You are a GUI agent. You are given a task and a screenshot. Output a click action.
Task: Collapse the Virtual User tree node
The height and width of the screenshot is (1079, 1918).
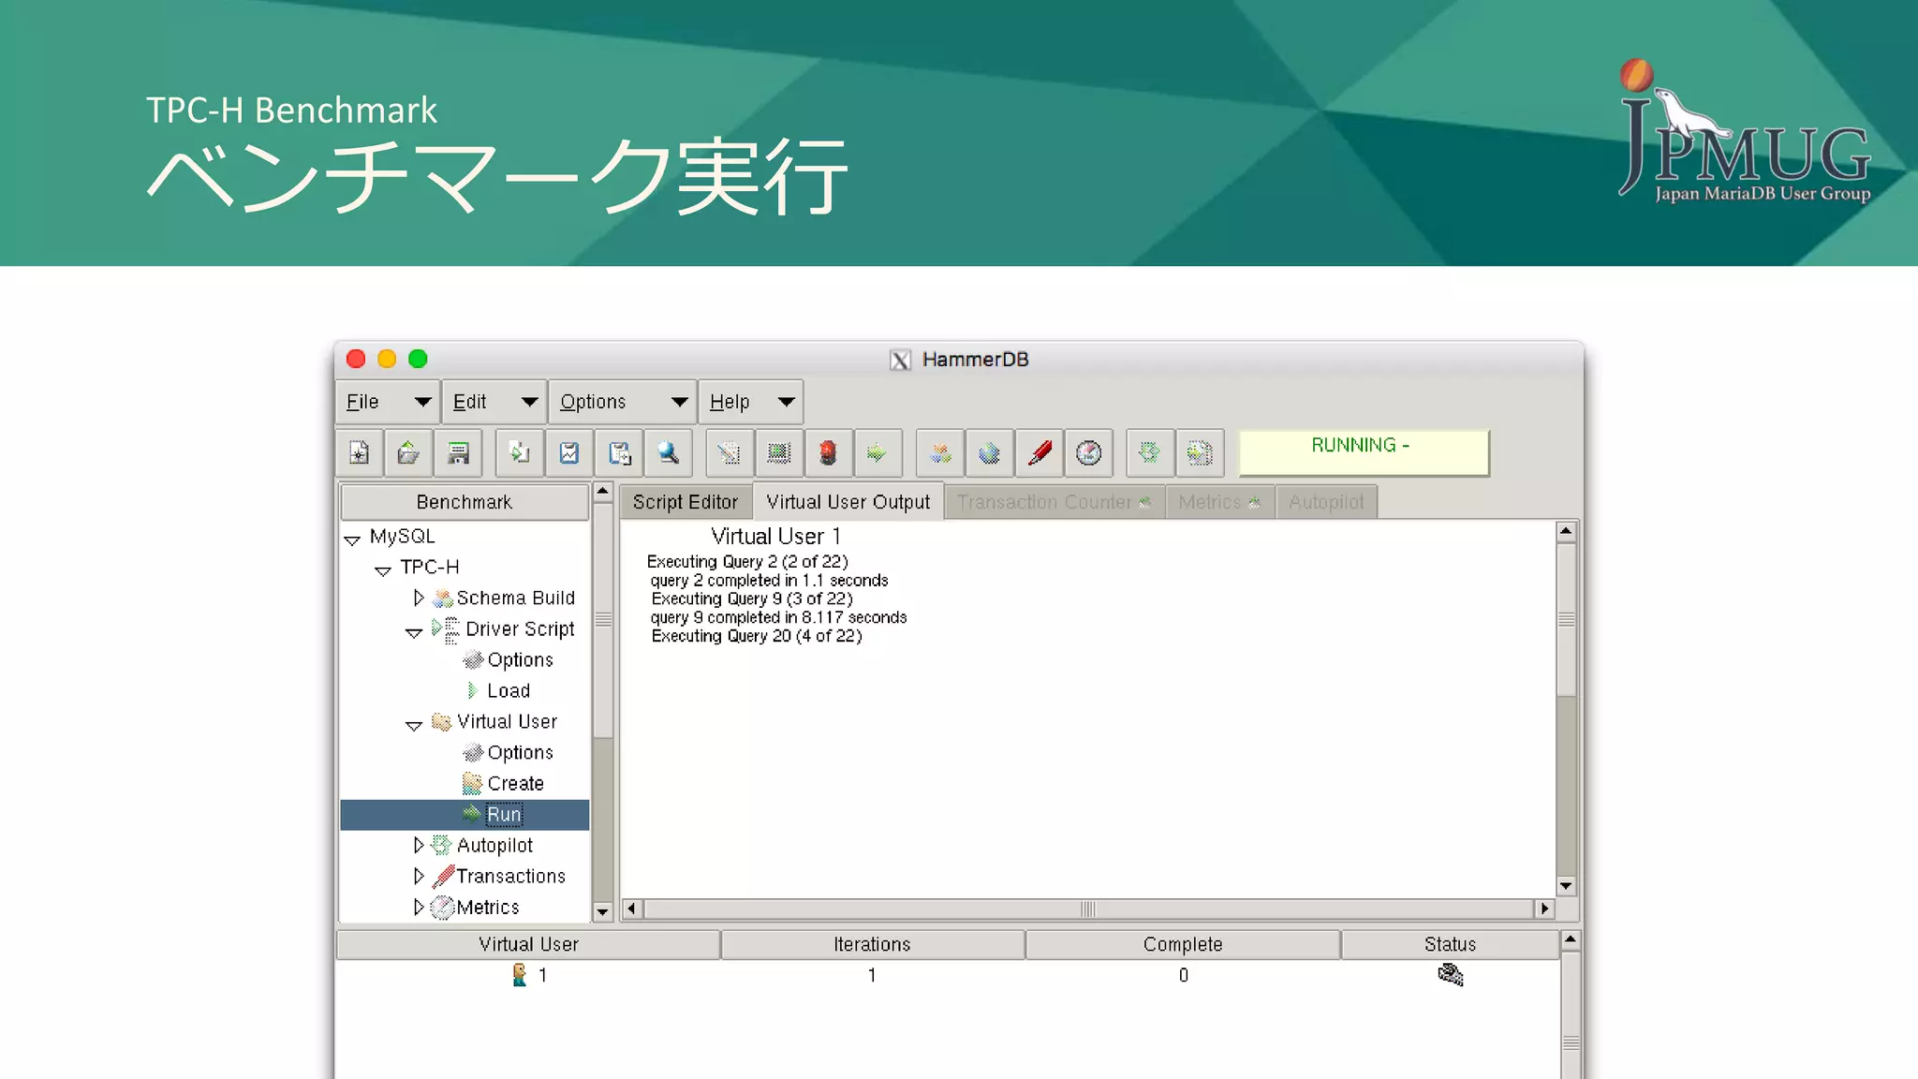click(414, 725)
